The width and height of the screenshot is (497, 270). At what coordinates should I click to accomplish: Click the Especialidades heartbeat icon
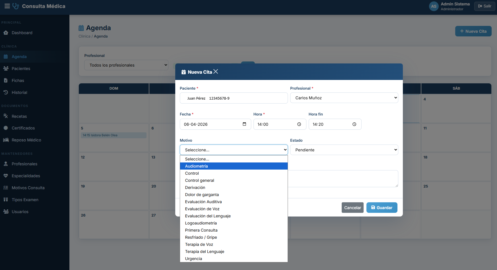coord(6,176)
